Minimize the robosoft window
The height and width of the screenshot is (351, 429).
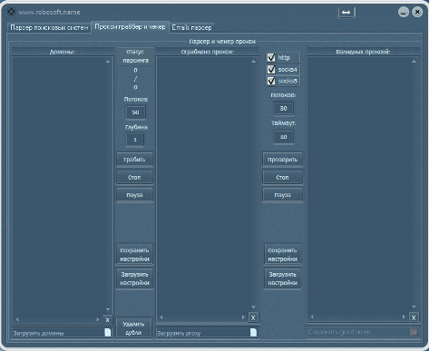(x=404, y=12)
